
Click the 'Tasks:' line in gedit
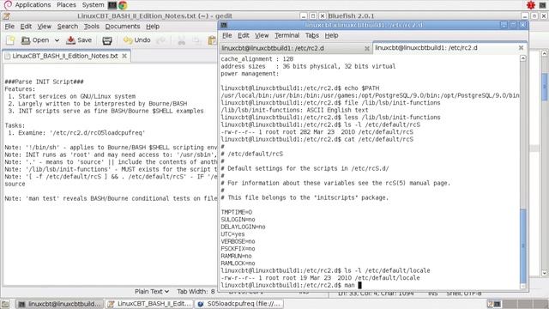click(15, 125)
